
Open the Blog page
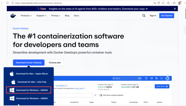coord(67,16)
